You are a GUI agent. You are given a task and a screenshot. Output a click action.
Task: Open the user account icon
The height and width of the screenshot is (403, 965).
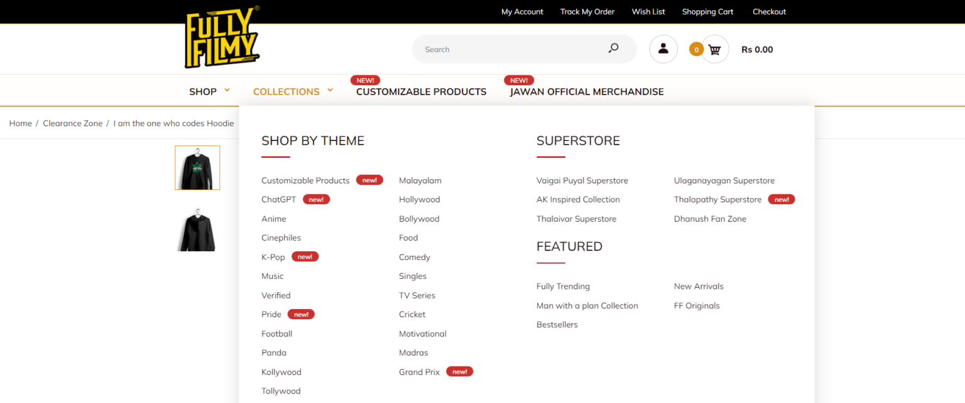click(663, 49)
